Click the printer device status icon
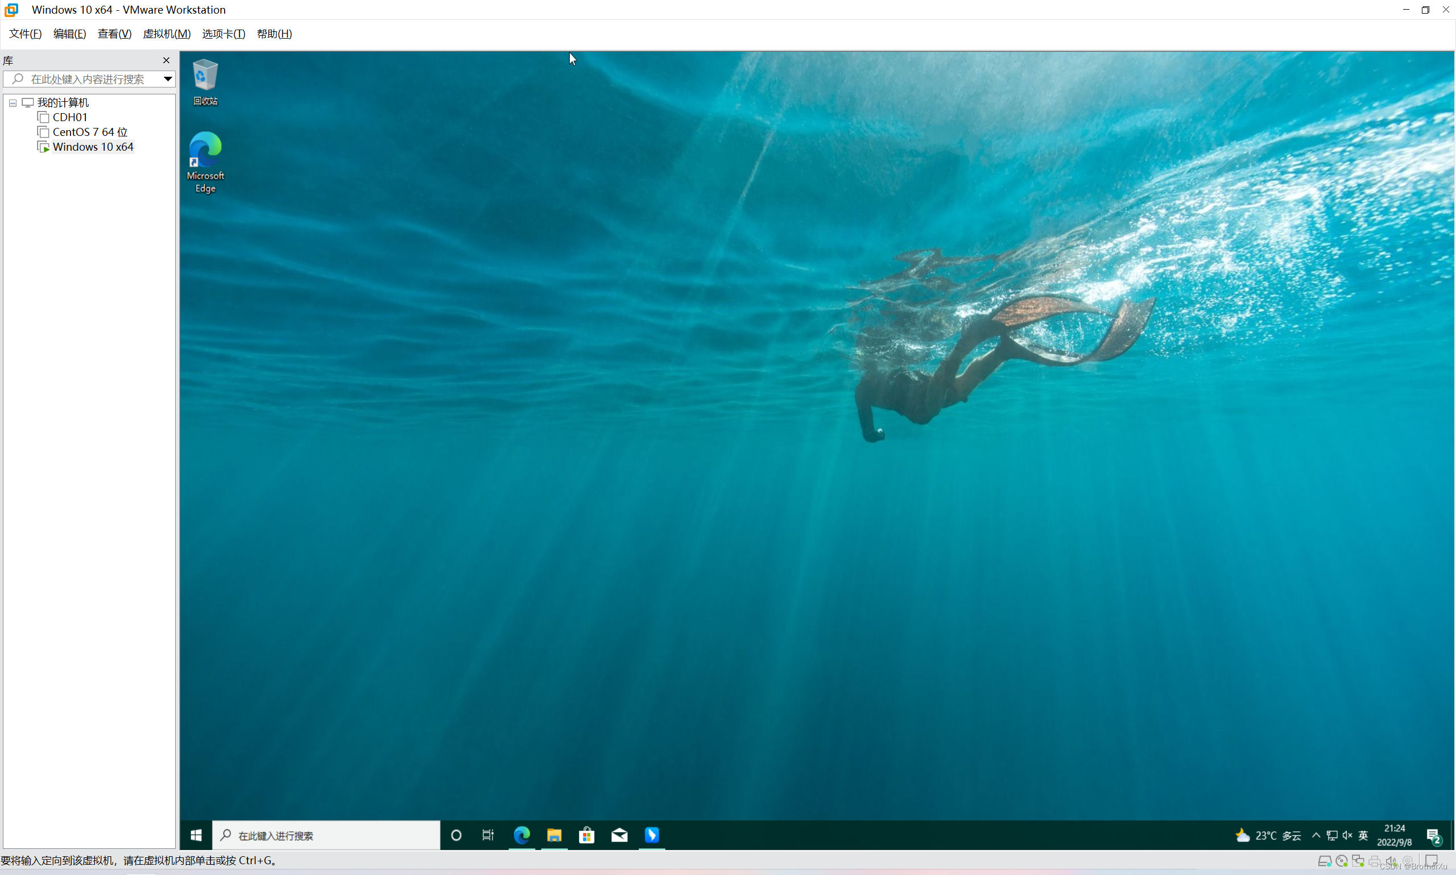 coord(1375,861)
